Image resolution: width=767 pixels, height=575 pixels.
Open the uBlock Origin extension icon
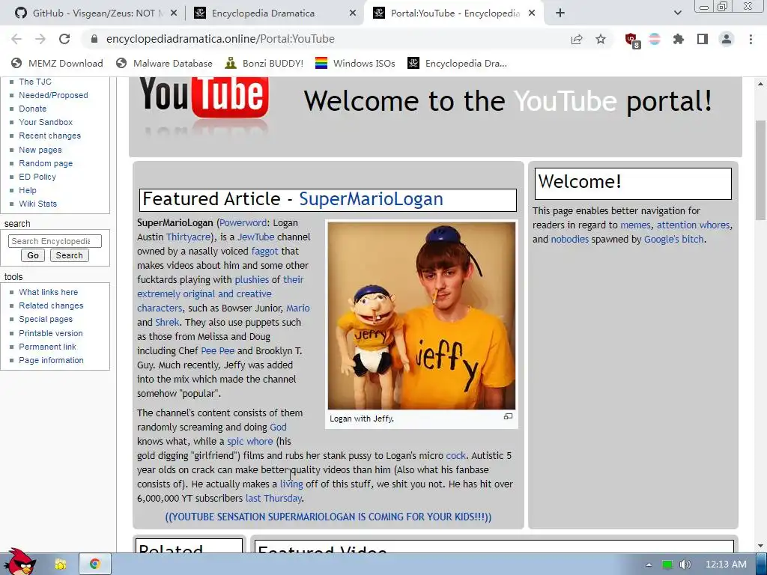(x=631, y=40)
